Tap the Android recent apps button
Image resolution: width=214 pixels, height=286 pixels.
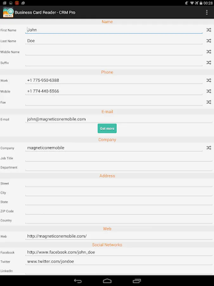tap(137, 281)
